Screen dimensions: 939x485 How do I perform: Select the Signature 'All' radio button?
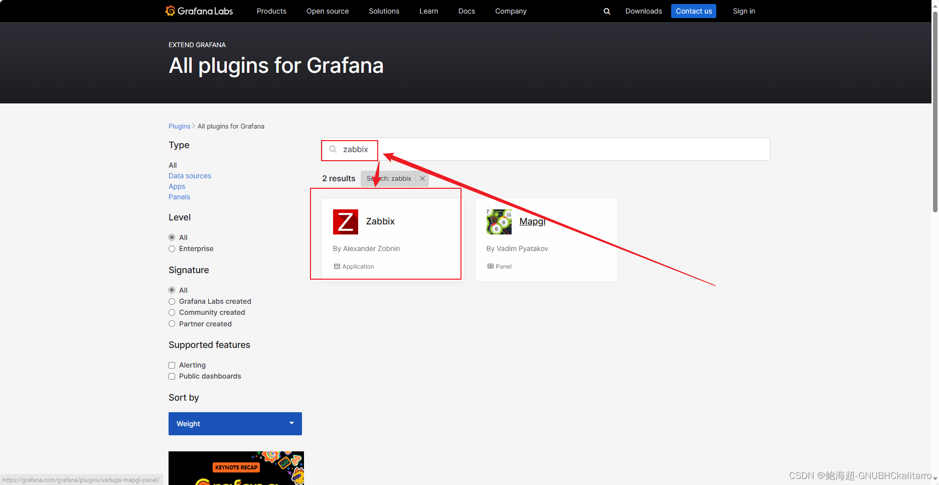(x=172, y=290)
